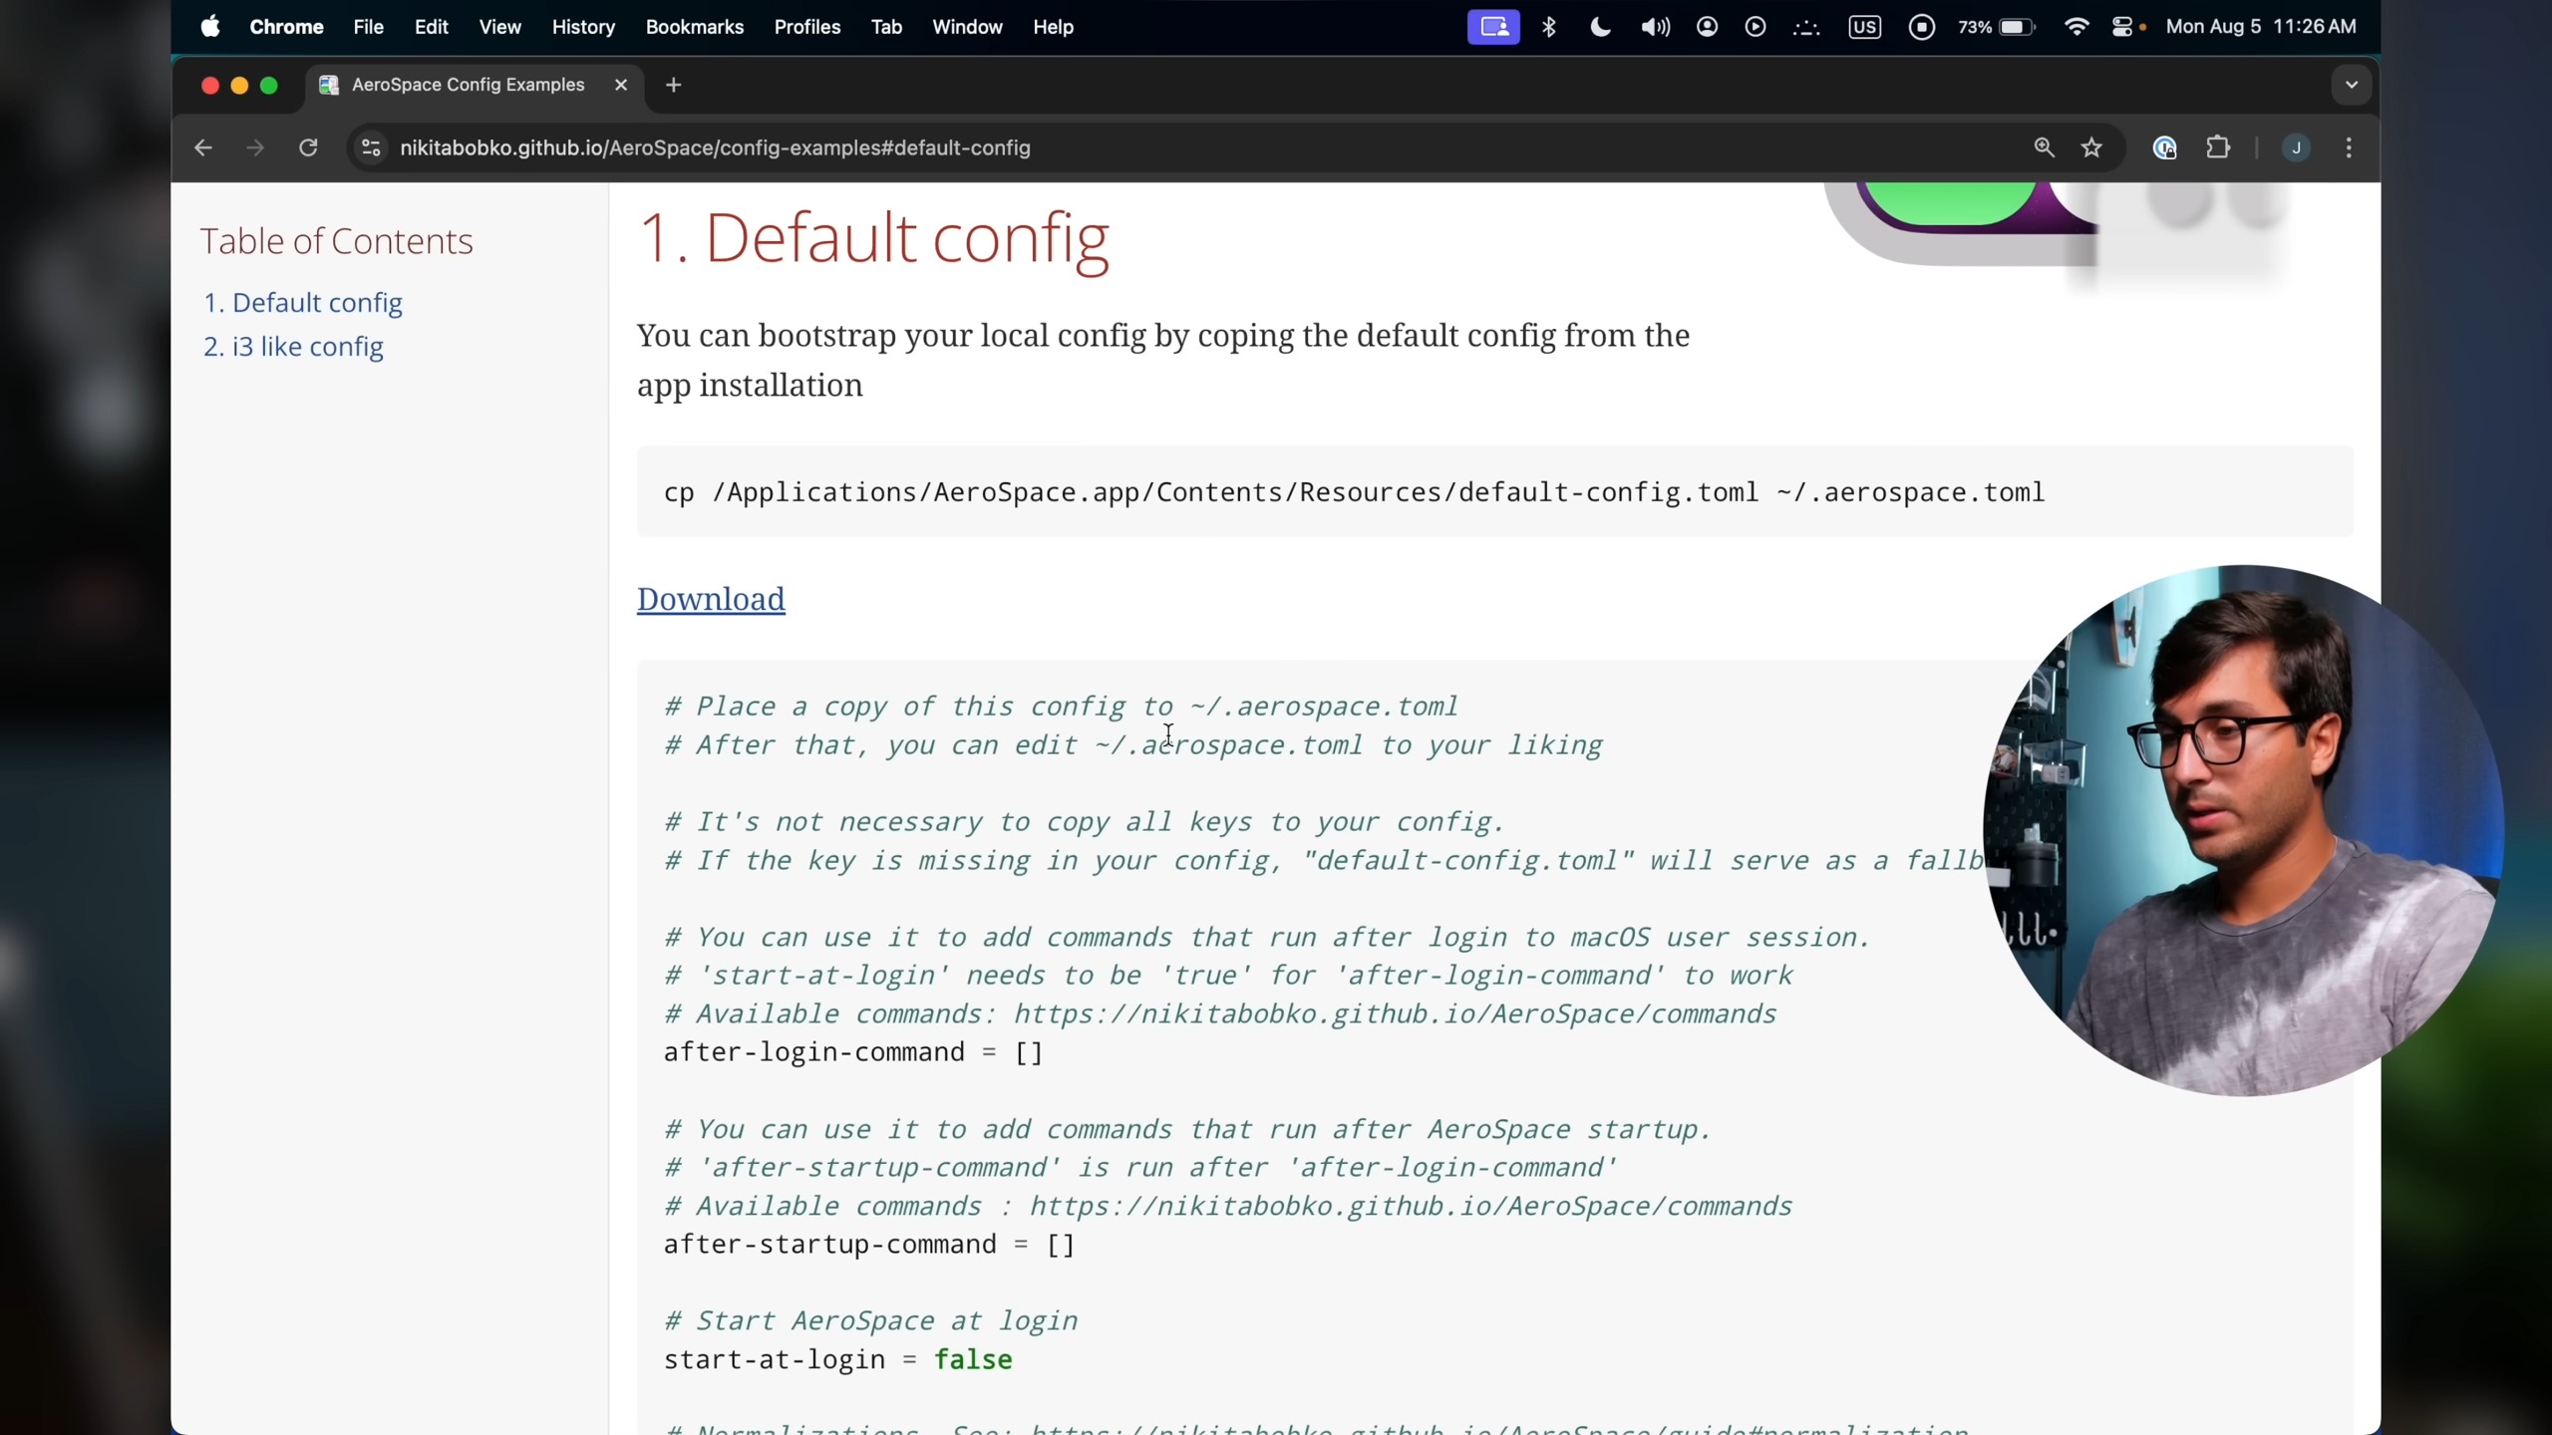Open Chrome three-dot menu
The image size is (2552, 1435).
(2349, 147)
